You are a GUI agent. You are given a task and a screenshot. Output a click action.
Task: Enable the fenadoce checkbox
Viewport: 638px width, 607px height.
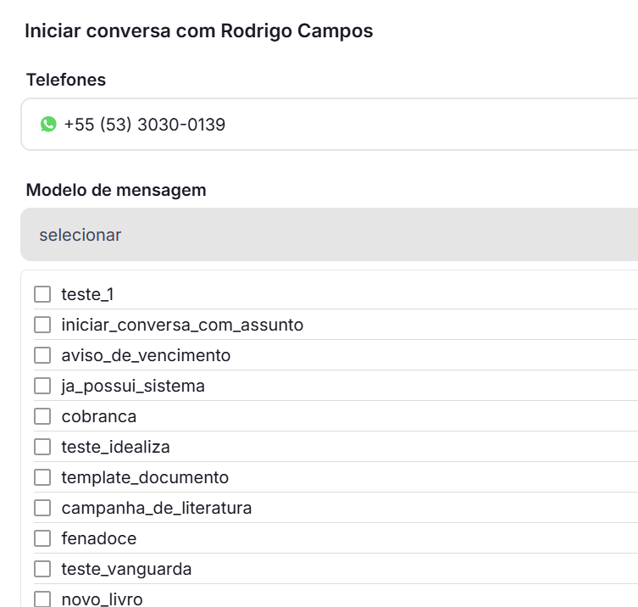(x=42, y=538)
